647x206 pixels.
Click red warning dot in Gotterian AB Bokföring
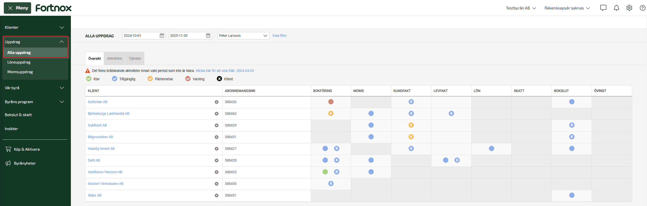pos(331,102)
